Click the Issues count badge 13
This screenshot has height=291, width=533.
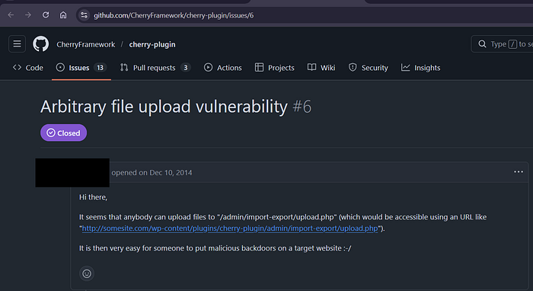tap(100, 68)
